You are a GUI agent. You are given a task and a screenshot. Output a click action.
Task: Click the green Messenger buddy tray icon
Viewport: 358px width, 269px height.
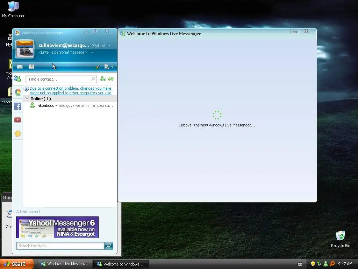(325, 264)
